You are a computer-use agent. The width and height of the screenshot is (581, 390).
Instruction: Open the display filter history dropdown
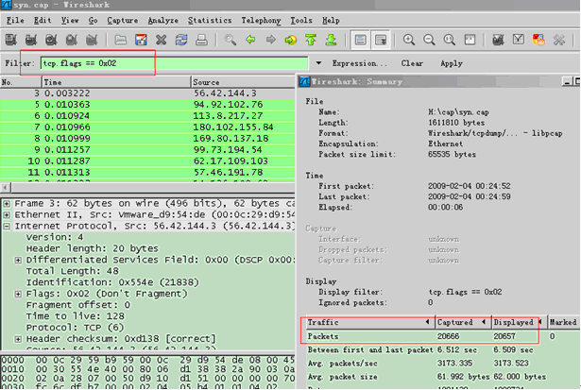(x=318, y=63)
